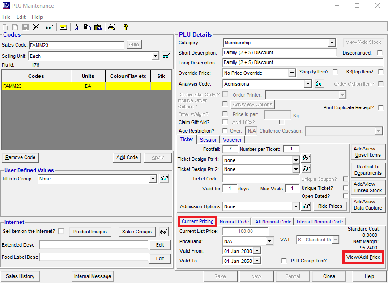Viewport: 388px width, 283px height.
Task: Enable Sell item on the Internet checkbox
Action: (x=61, y=231)
